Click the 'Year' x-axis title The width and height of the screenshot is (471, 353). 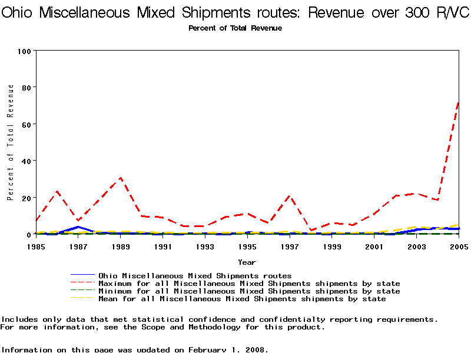[247, 262]
